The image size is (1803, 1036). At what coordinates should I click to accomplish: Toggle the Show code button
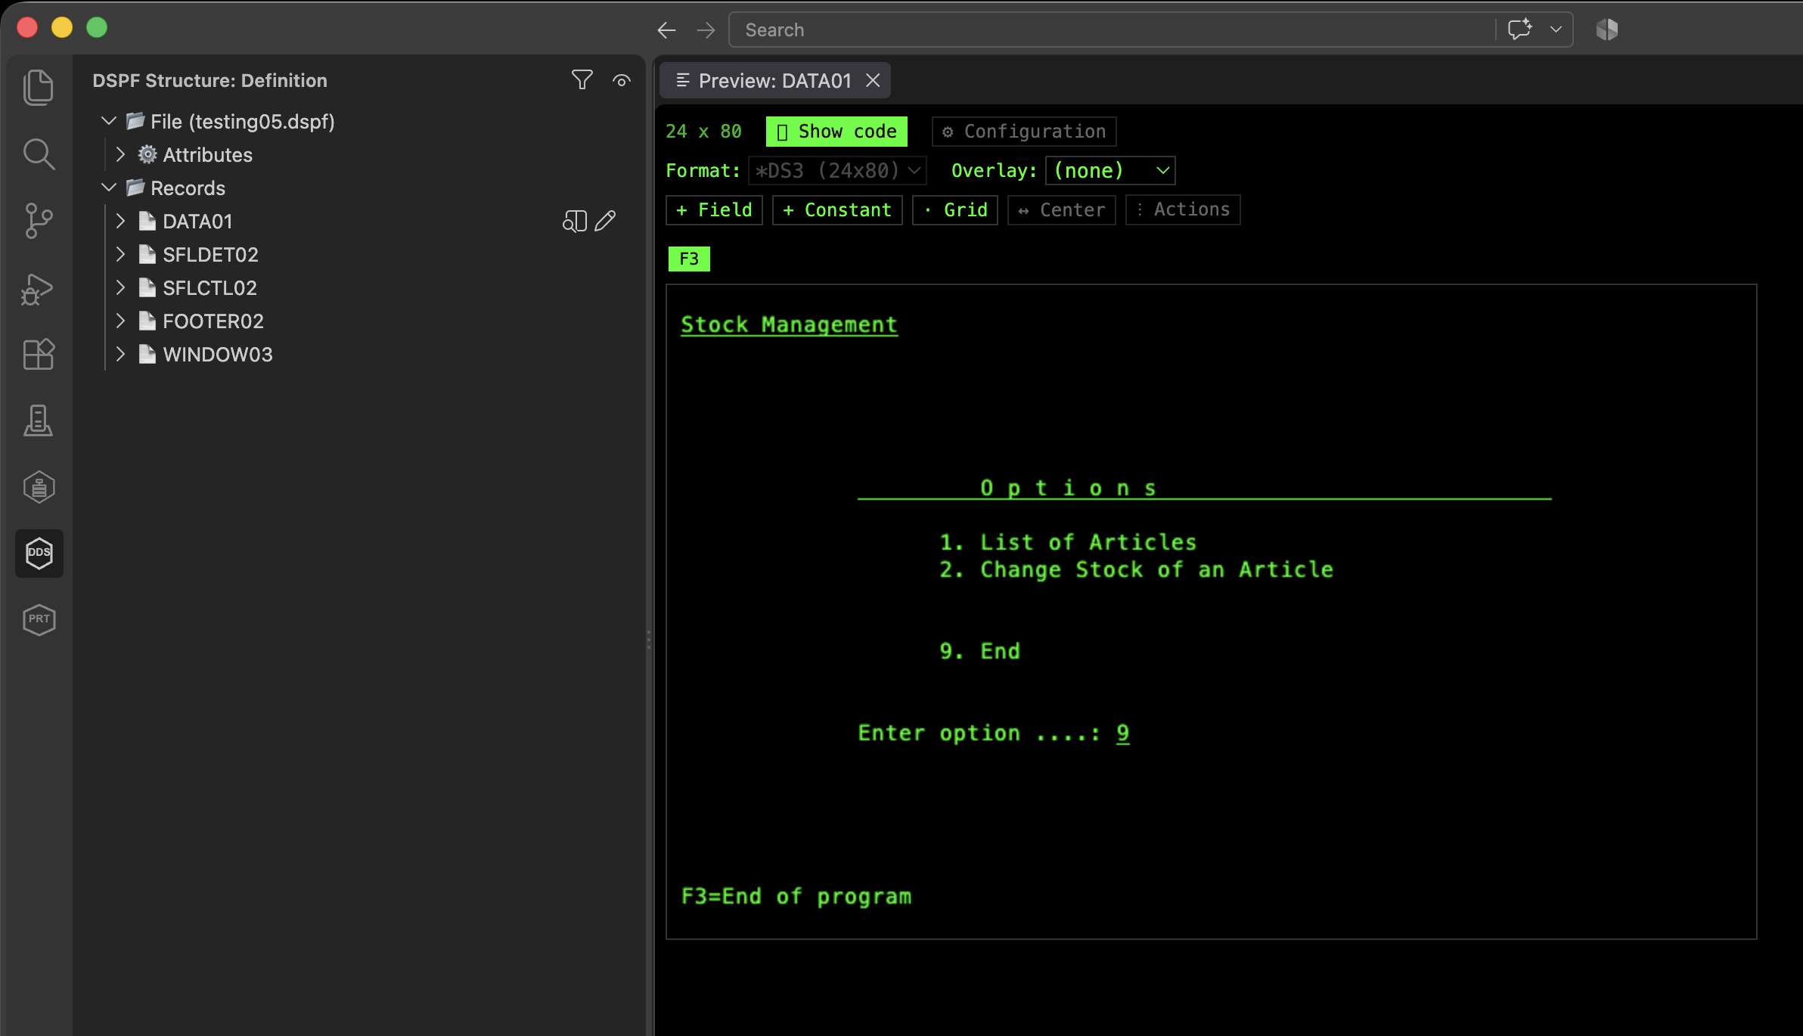pyautogui.click(x=836, y=132)
